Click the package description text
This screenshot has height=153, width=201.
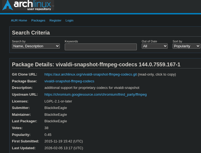click(x=92, y=88)
